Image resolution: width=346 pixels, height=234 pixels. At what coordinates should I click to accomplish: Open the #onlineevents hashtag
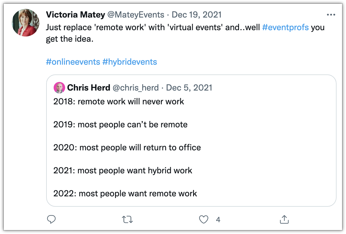coord(73,62)
